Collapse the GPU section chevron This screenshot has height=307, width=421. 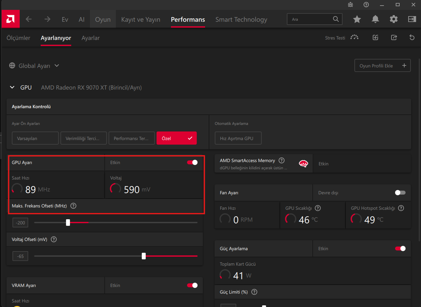tap(12, 87)
